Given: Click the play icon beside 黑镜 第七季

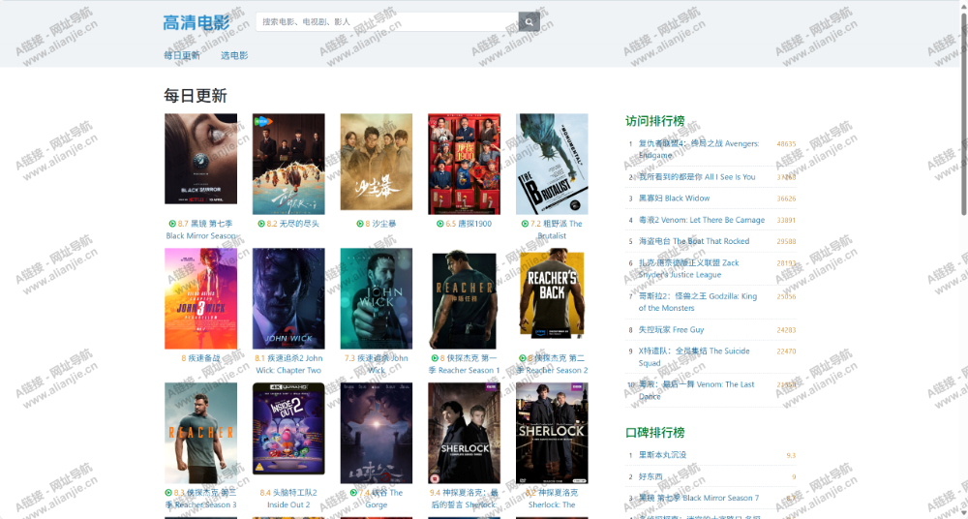Looking at the screenshot, I should tap(172, 224).
